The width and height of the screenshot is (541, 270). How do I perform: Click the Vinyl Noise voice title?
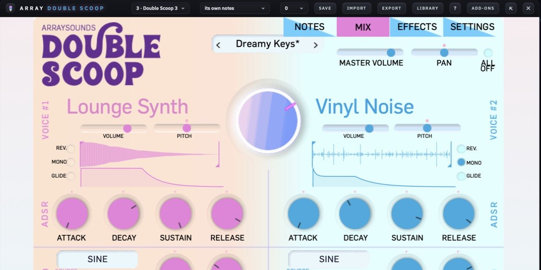point(365,106)
